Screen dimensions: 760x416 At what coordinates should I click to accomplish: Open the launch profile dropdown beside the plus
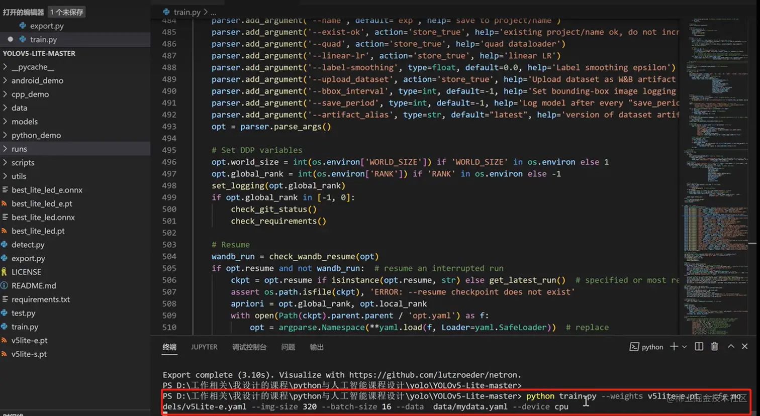point(685,347)
